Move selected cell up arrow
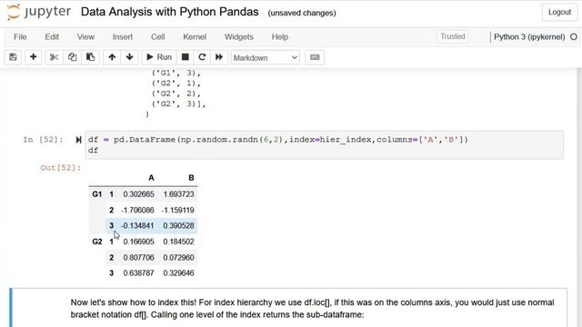The height and width of the screenshot is (327, 582). (x=112, y=57)
